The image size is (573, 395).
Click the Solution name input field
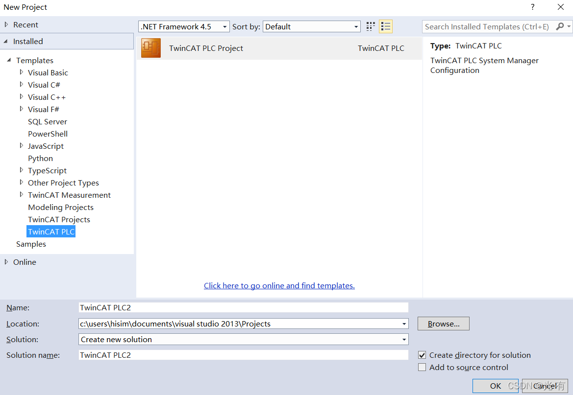[244, 355]
